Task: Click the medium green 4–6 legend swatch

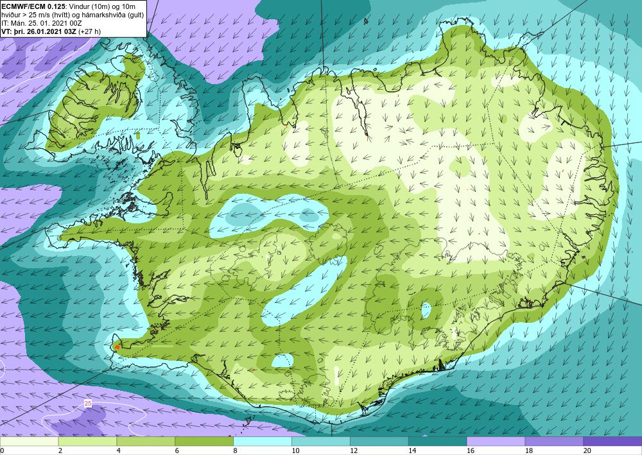Action: [146, 441]
